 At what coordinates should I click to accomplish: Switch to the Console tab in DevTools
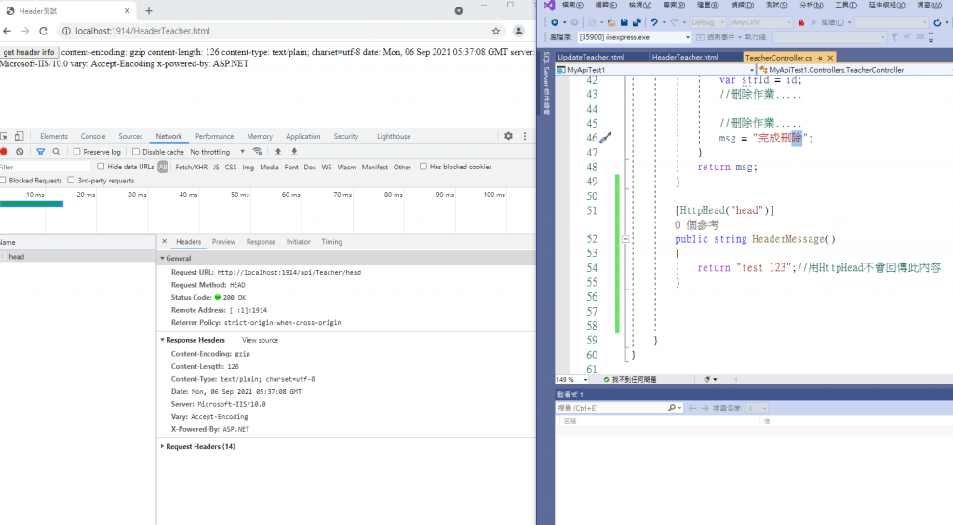[x=93, y=136]
